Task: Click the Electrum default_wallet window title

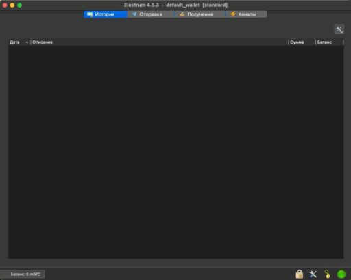Action: pyautogui.click(x=175, y=5)
